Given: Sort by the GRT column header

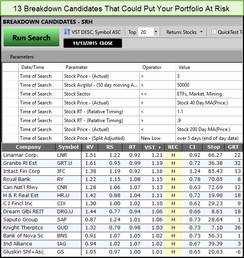Looking at the screenshot, I should coord(233,147).
